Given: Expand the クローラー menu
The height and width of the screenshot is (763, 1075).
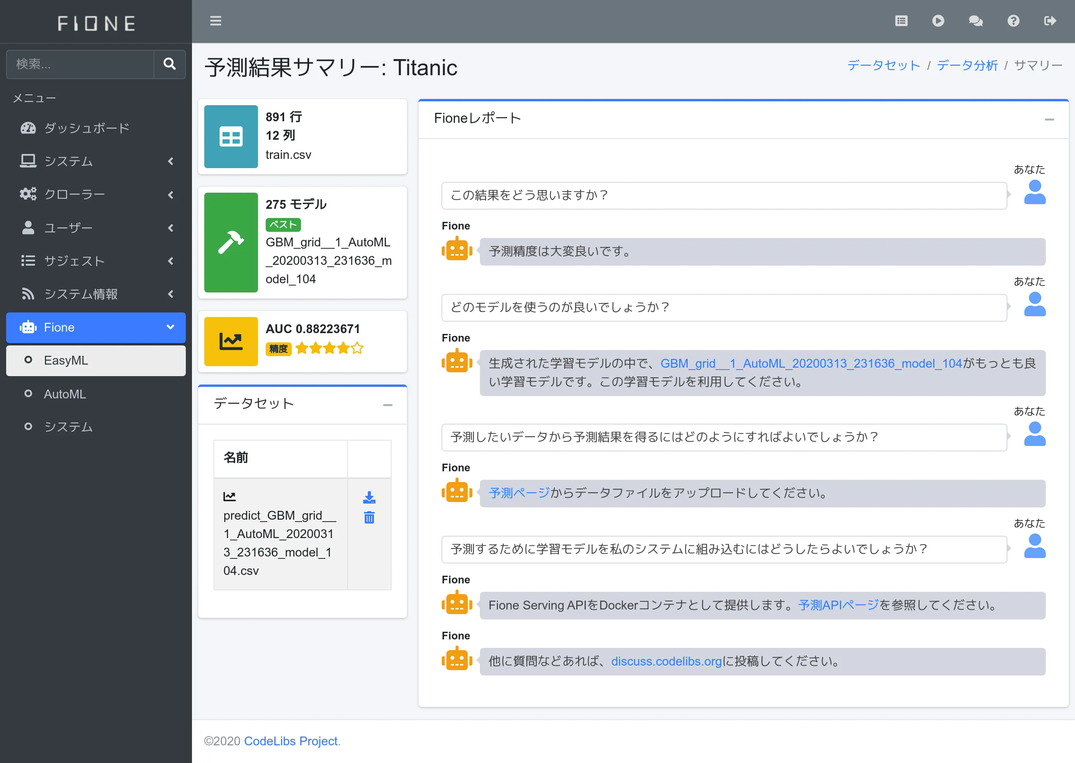Looking at the screenshot, I should click(x=96, y=195).
